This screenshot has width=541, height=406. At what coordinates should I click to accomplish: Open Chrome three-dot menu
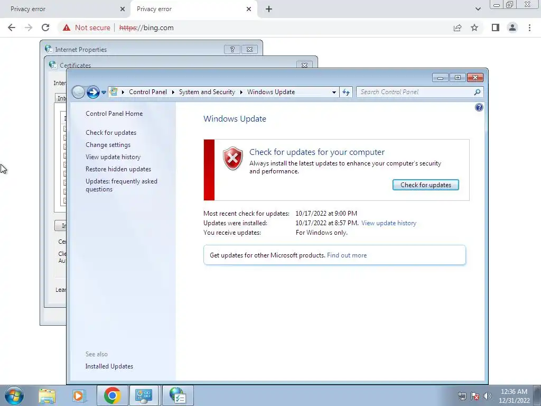tap(529, 27)
